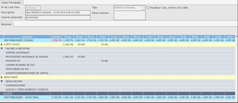This screenshot has height=103, width=238.
Task: Enable Visualizar Ctas. Activas Sin Saldo checkbox
Action: tap(148, 8)
